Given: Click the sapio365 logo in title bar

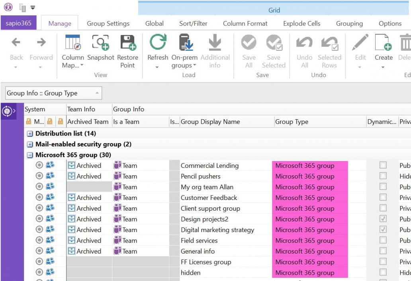Looking at the screenshot, I should pos(8,7).
